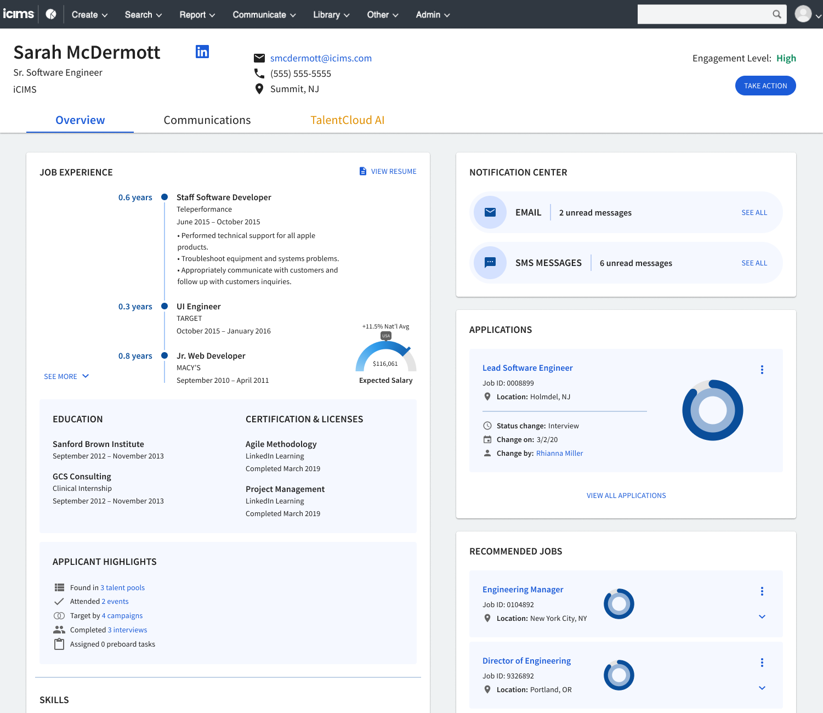This screenshot has height=713, width=823.
Task: Open the Admin dropdown menu
Action: [433, 15]
